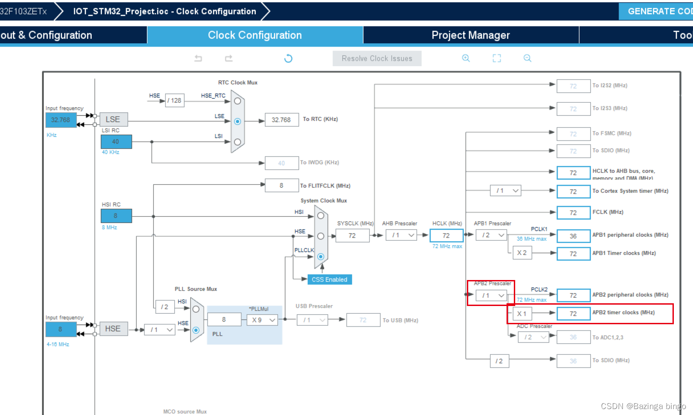Select LSE radio in RTC Clock Mux
The width and height of the screenshot is (693, 415).
[x=238, y=121]
